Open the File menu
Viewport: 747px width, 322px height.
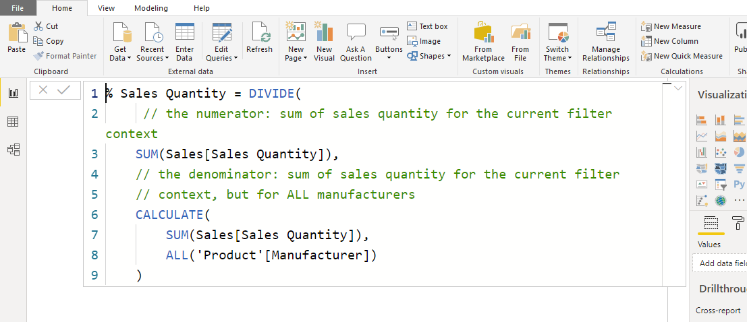[x=19, y=8]
